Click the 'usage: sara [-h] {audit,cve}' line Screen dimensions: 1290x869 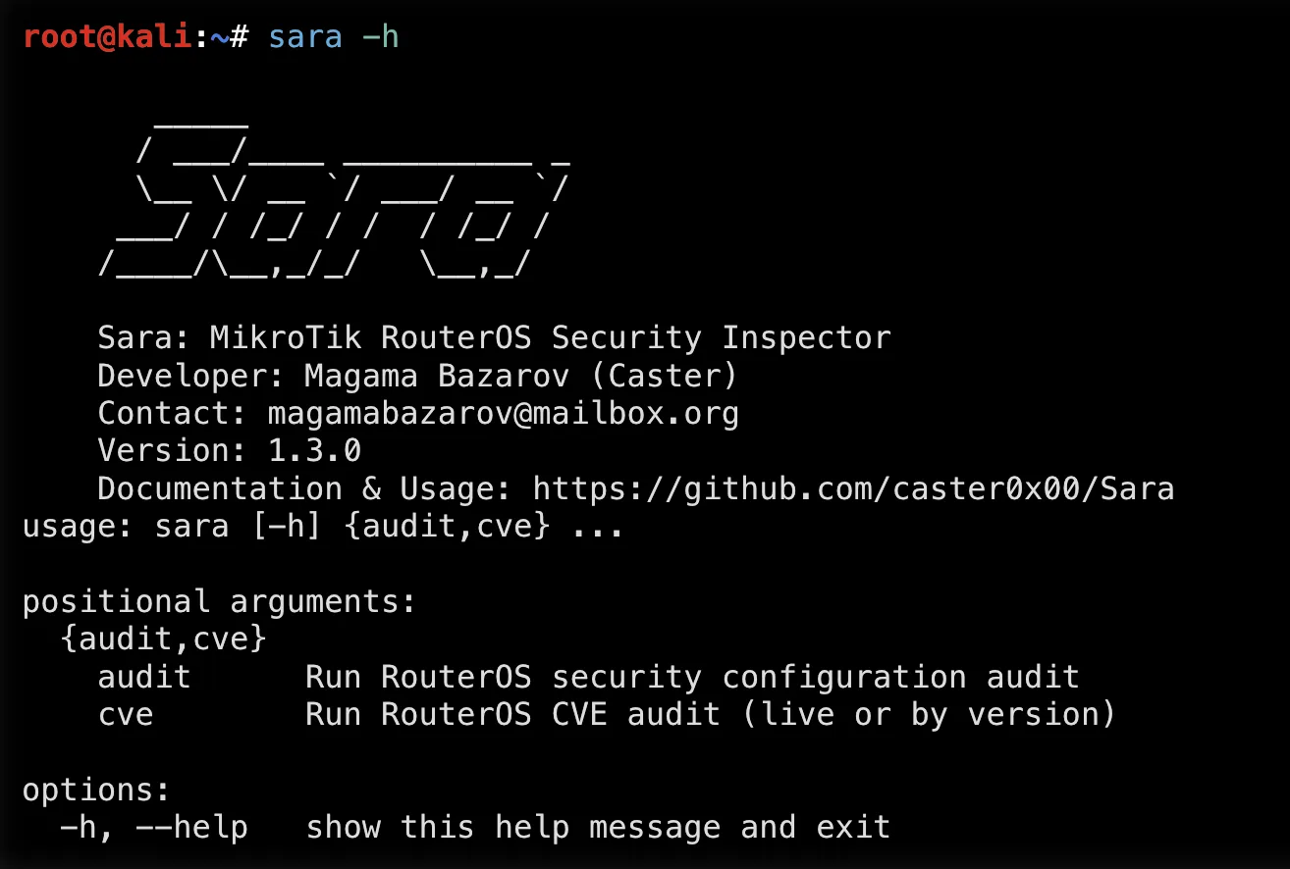coord(323,526)
